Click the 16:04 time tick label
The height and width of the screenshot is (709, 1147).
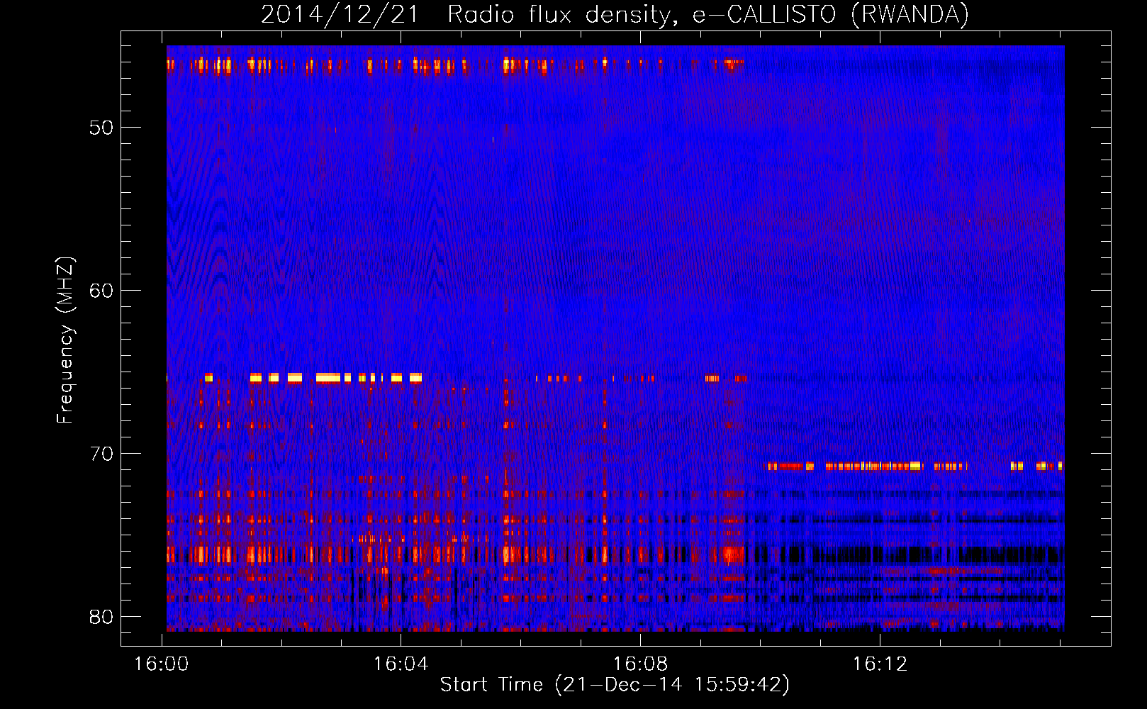[x=401, y=664]
